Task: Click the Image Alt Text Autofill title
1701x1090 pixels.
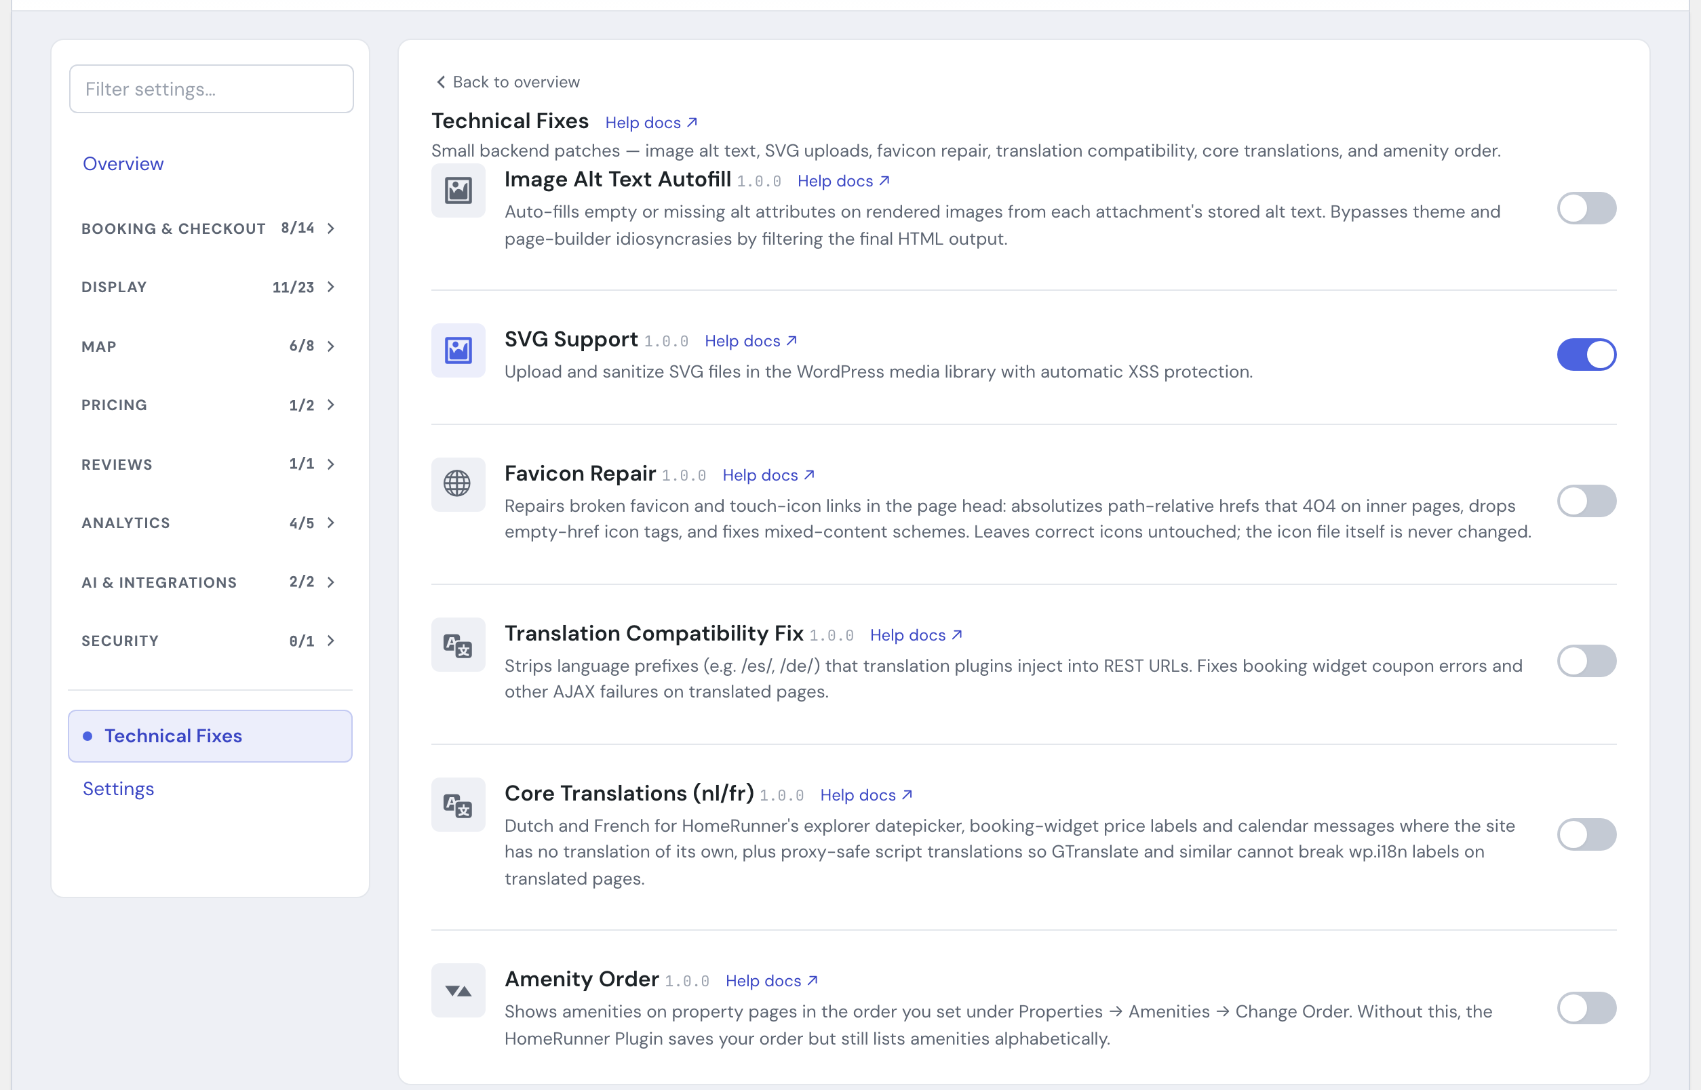Action: (617, 179)
